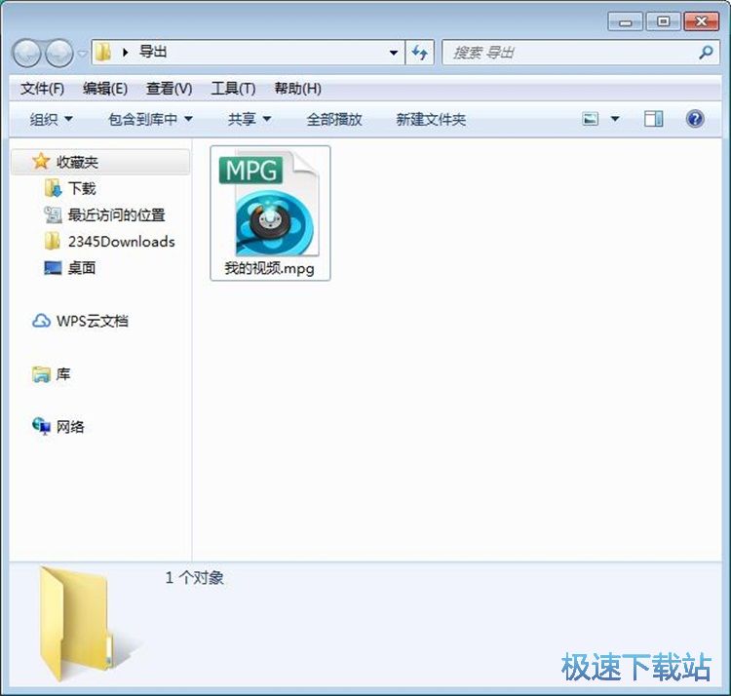Viewport: 731px width, 696px height.
Task: Go forward with the Forward arrow button
Action: (x=59, y=53)
